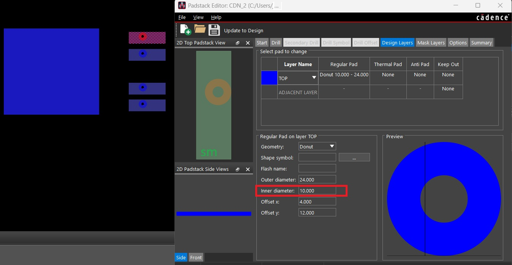The width and height of the screenshot is (512, 265).
Task: Undock the 2D Top Padstack View panel
Action: click(x=238, y=43)
